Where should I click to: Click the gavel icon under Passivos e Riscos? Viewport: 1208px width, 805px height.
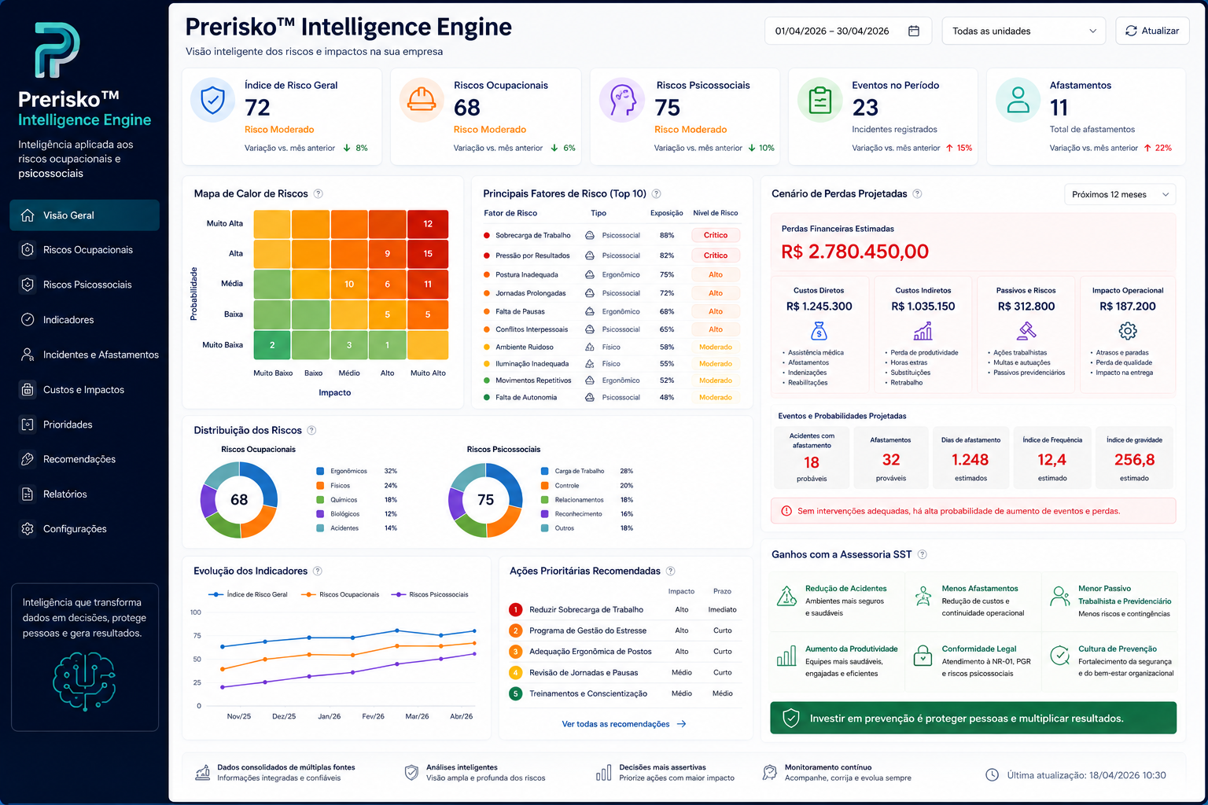[x=1026, y=330]
